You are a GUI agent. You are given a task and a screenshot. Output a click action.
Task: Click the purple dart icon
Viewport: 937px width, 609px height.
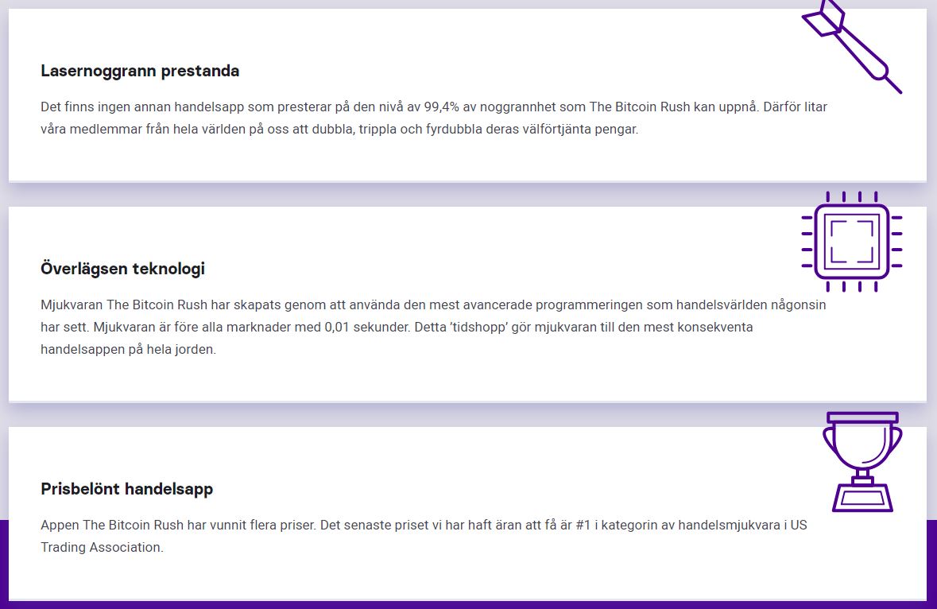[851, 46]
